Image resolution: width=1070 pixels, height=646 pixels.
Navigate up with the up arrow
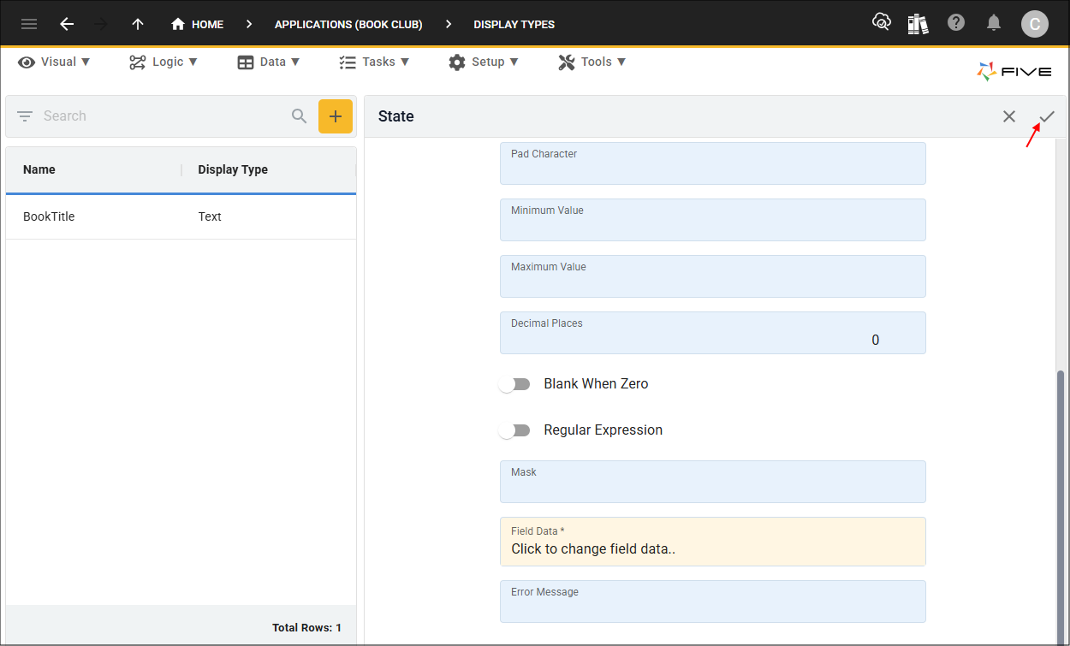(x=138, y=24)
